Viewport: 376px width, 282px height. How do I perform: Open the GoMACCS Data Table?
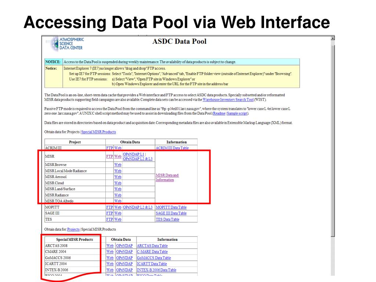154,258
